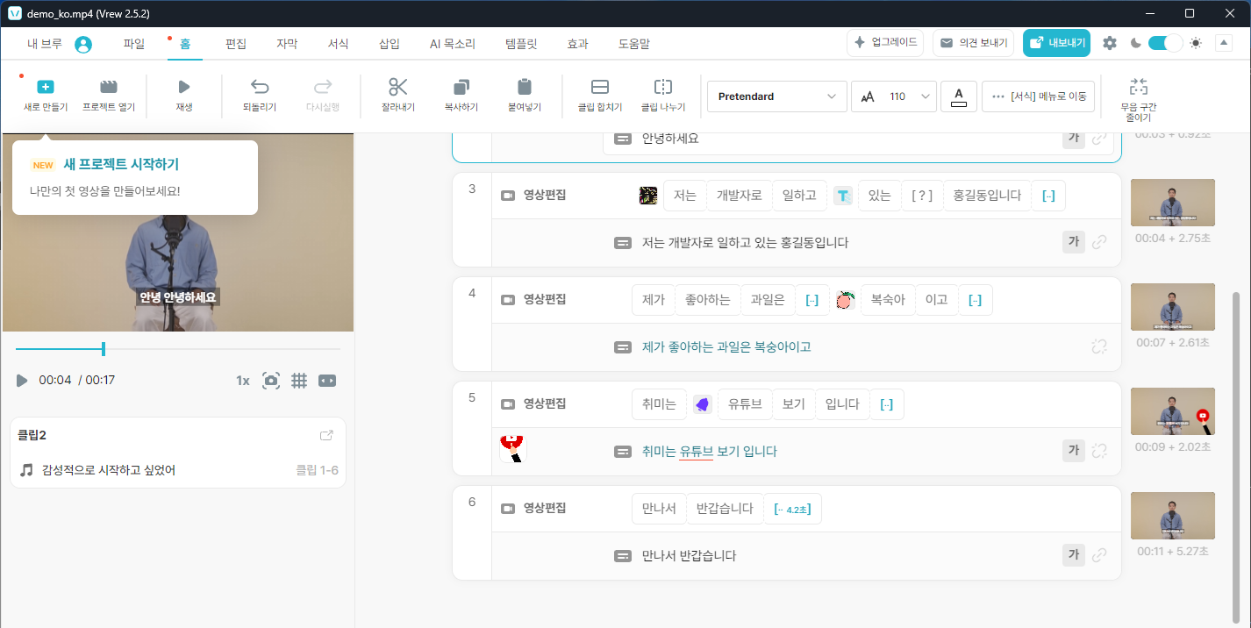Click the 무음 구간 줄이기 icon
The height and width of the screenshot is (628, 1251).
click(x=1139, y=87)
